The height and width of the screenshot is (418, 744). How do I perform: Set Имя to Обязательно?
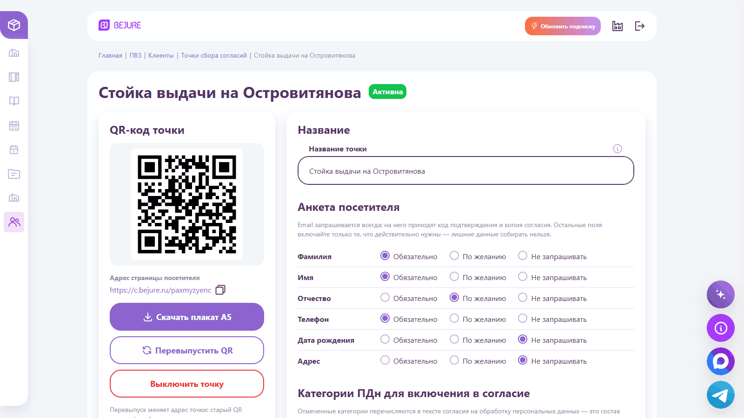click(x=385, y=276)
